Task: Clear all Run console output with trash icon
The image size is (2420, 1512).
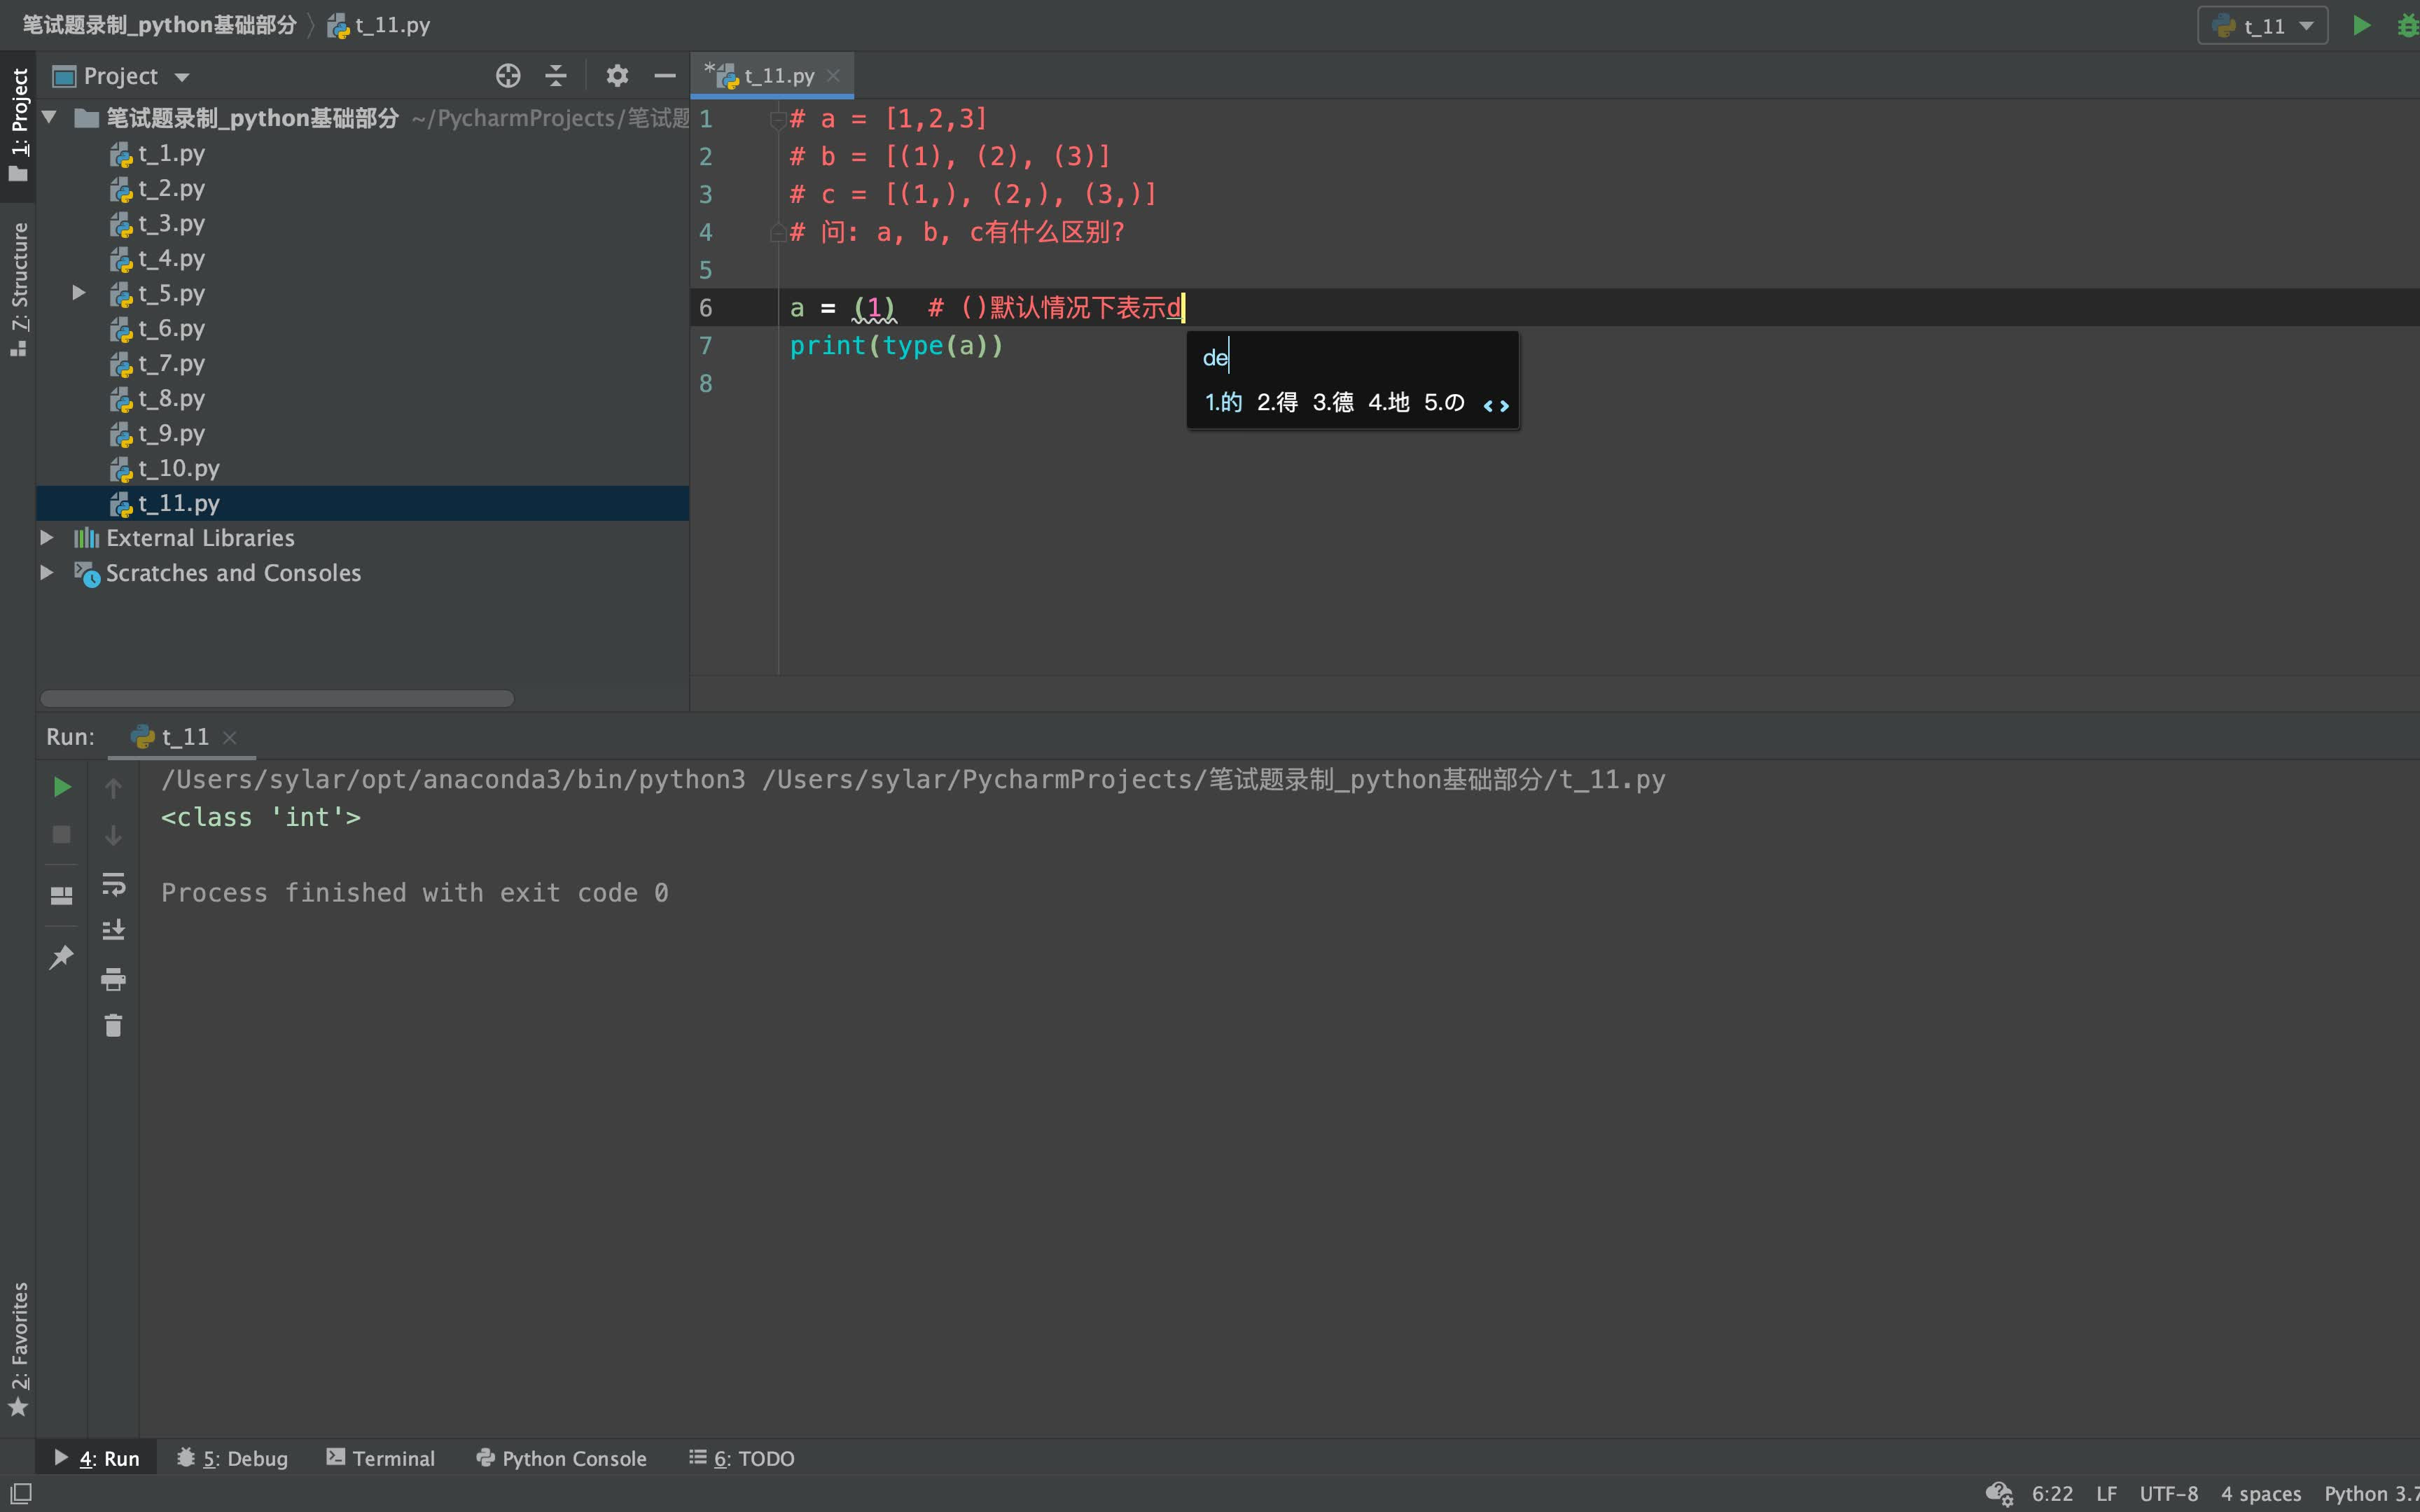Action: (x=114, y=1025)
